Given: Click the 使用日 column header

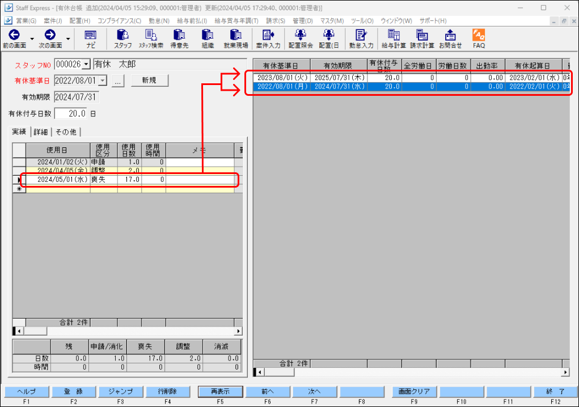Looking at the screenshot, I should pyautogui.click(x=58, y=150).
